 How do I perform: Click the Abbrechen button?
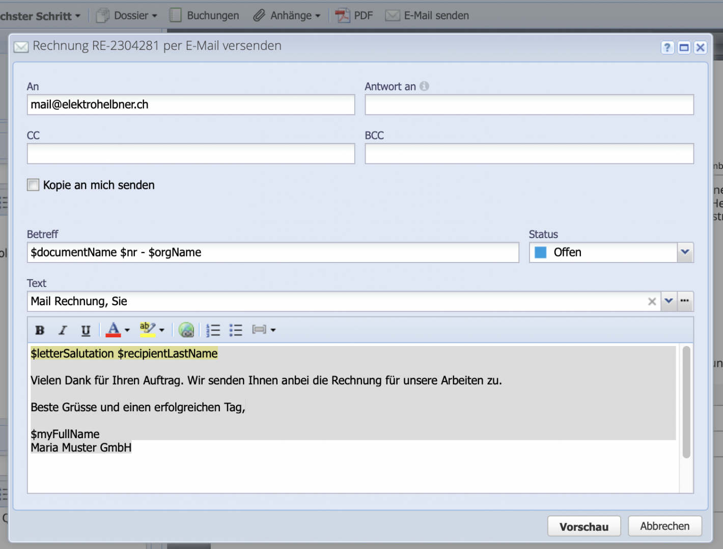coord(664,526)
